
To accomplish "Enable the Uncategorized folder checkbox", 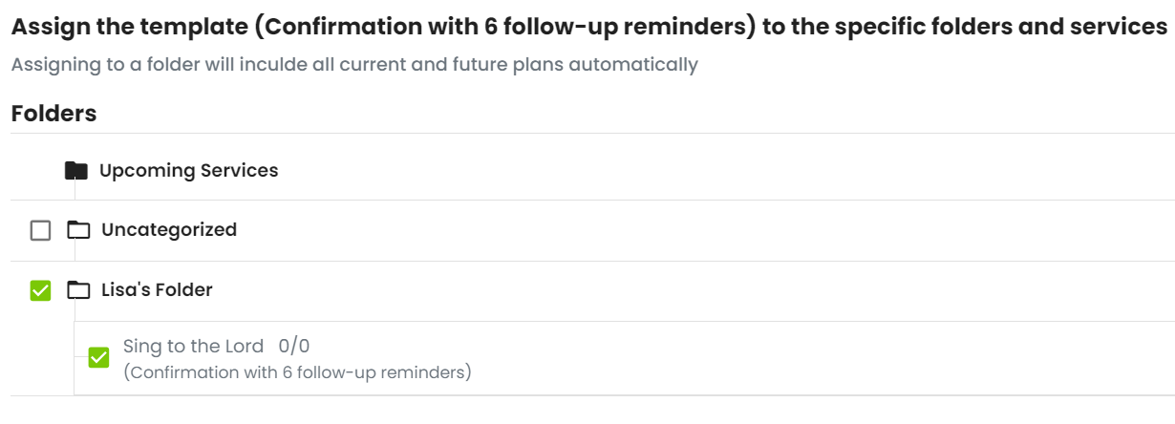I will (x=40, y=230).
